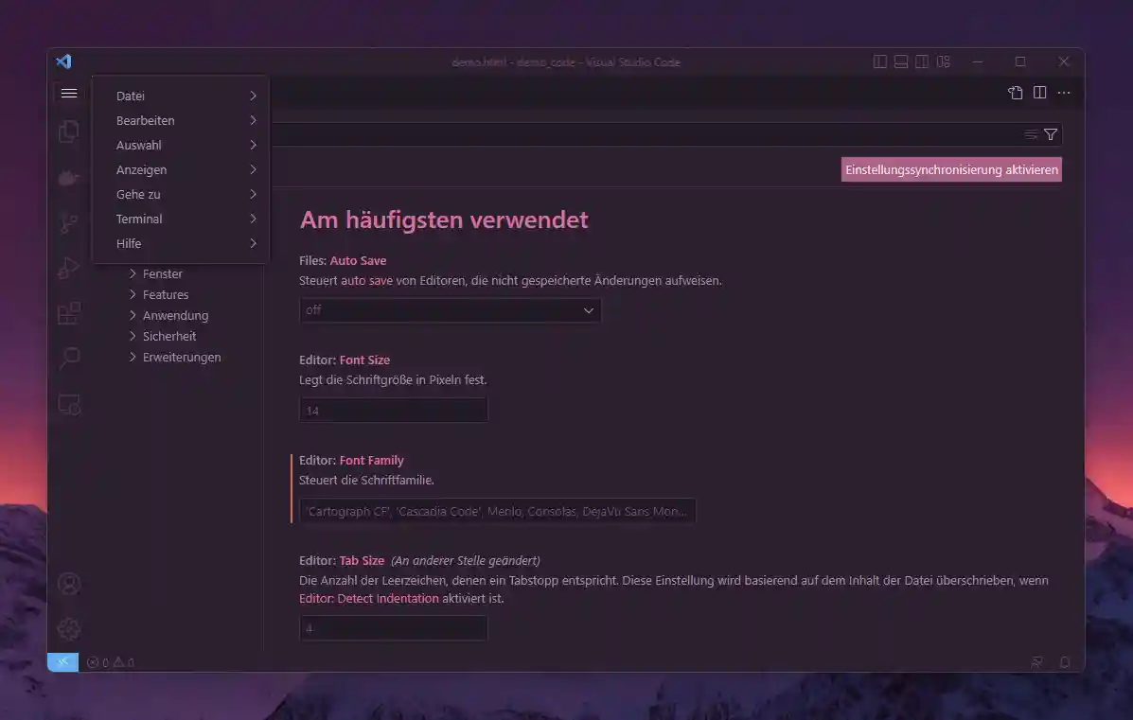Screen dimensions: 1133x720
Task: Click '(An anderer Stelle geändert)' note
Action: click(466, 561)
